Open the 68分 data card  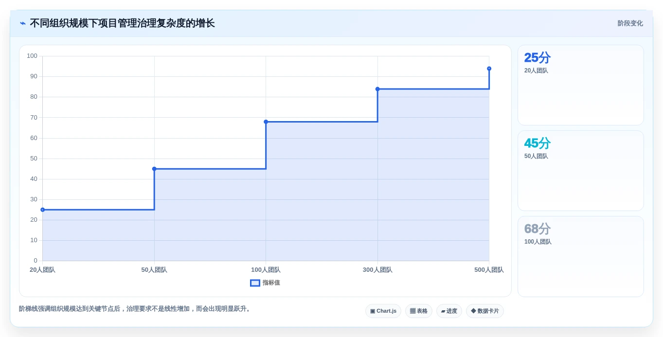coord(581,256)
